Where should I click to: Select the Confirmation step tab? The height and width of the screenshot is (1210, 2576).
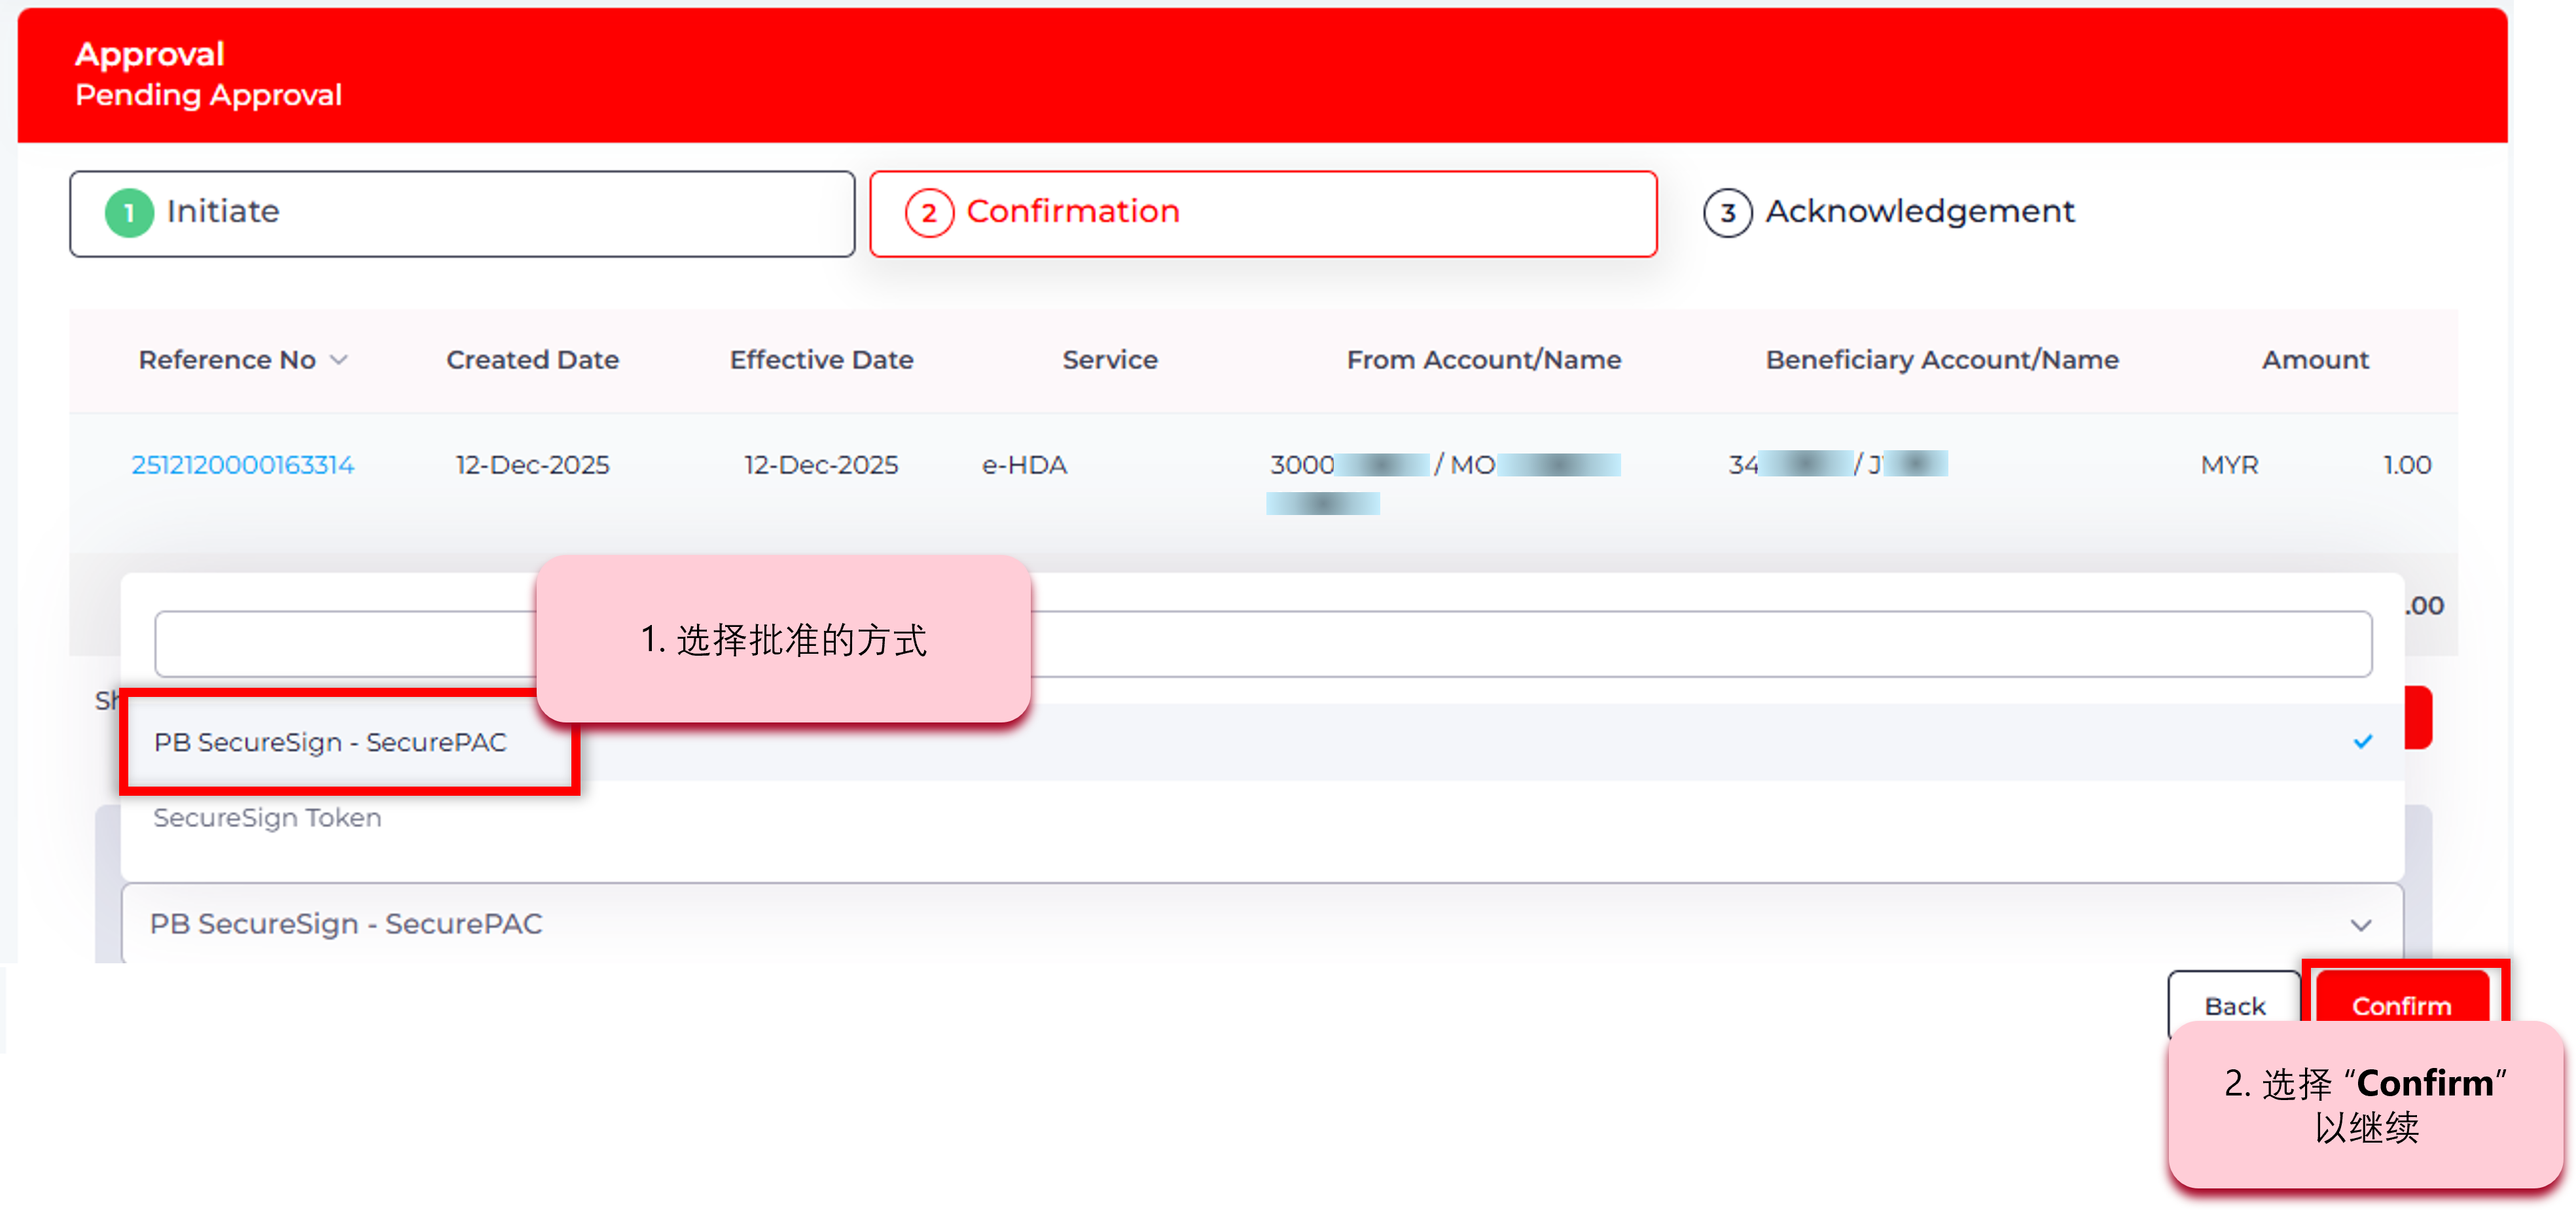click(1263, 213)
